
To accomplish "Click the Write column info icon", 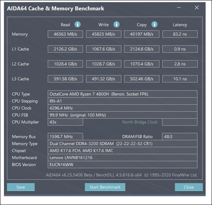I will click(116, 24).
